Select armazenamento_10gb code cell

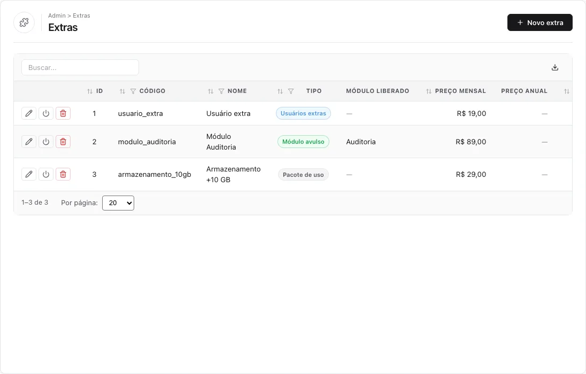155,174
